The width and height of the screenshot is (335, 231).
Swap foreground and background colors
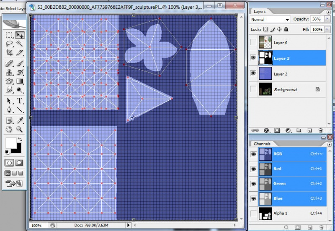20,139
